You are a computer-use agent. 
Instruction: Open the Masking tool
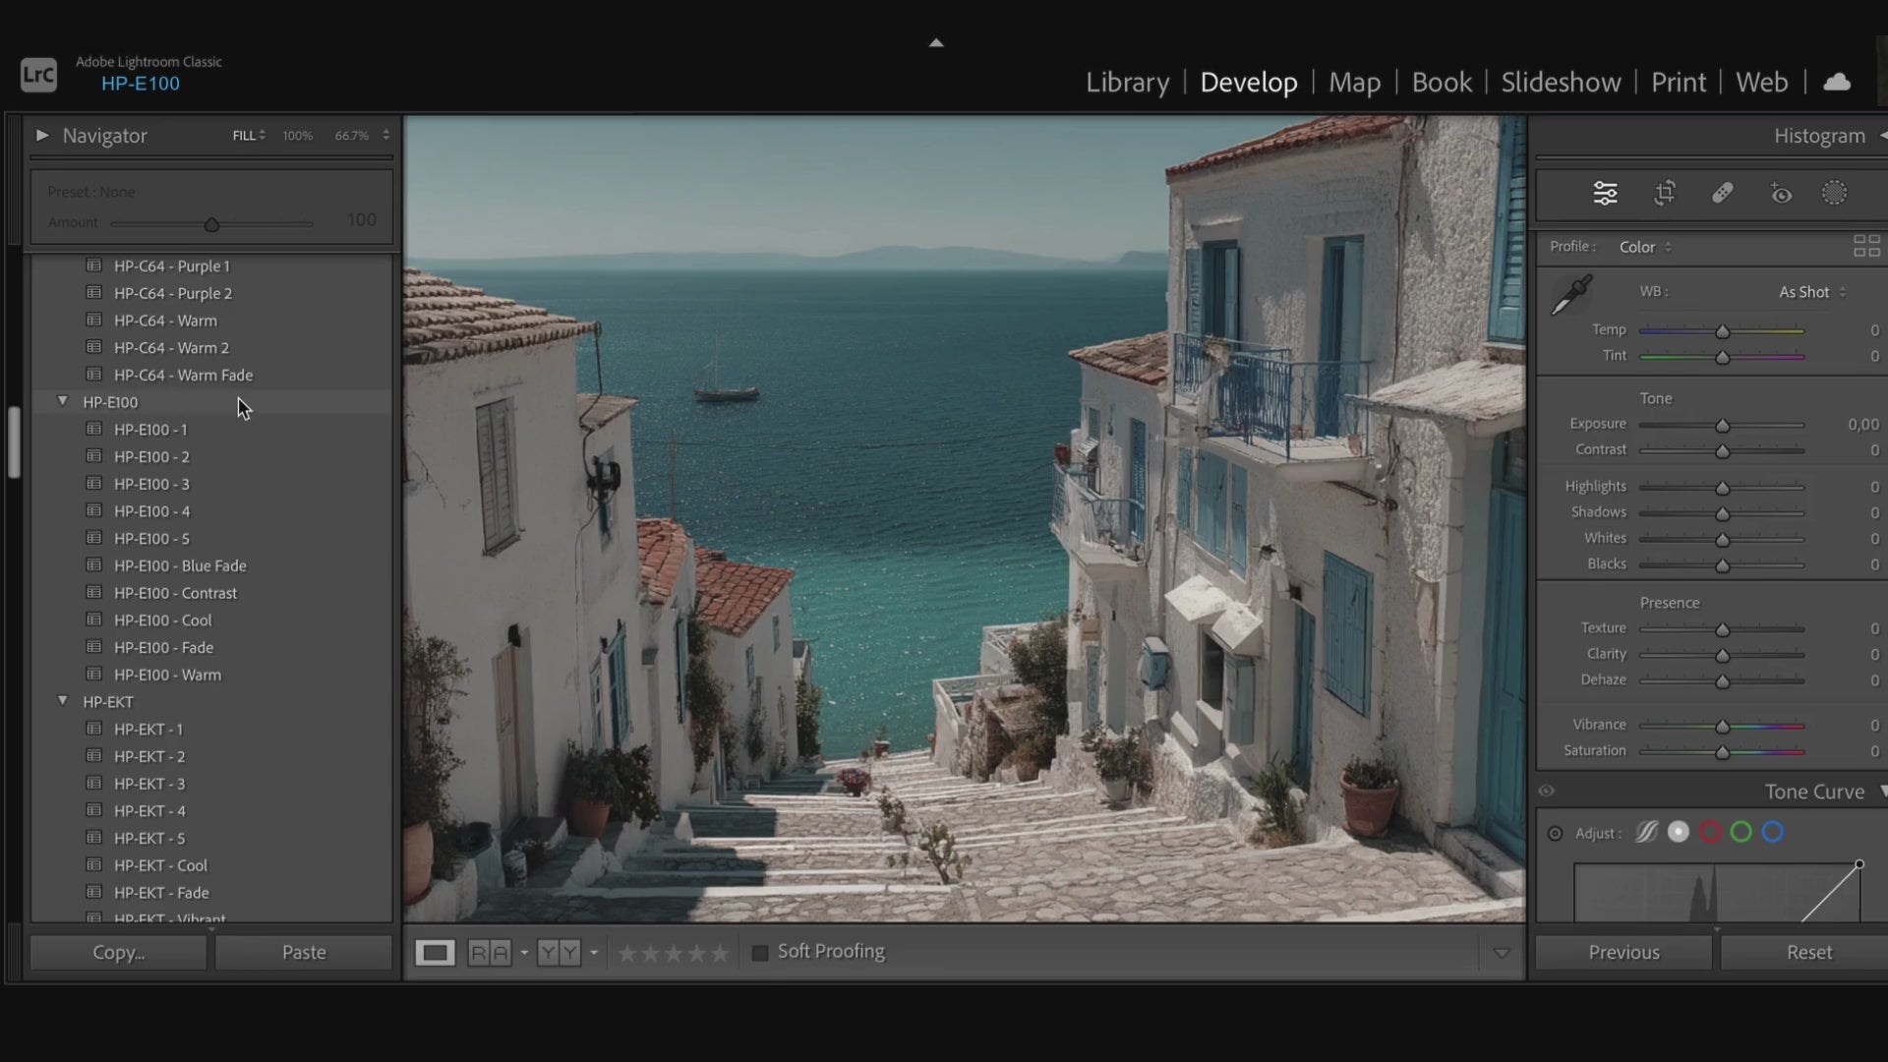(x=1834, y=194)
